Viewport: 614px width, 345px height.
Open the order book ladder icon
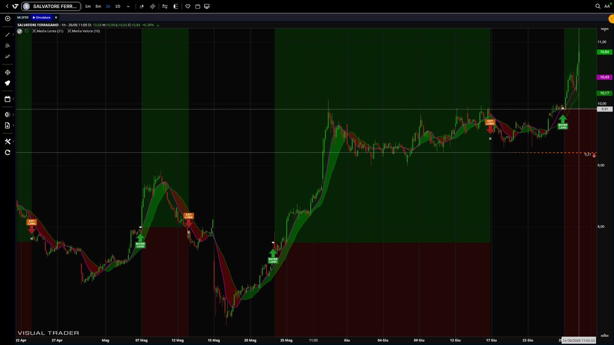tap(175, 6)
